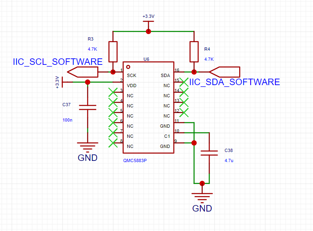Screen dimensions: 313x231
Task: Click capacitor C38 symbol
Action: 209,153
